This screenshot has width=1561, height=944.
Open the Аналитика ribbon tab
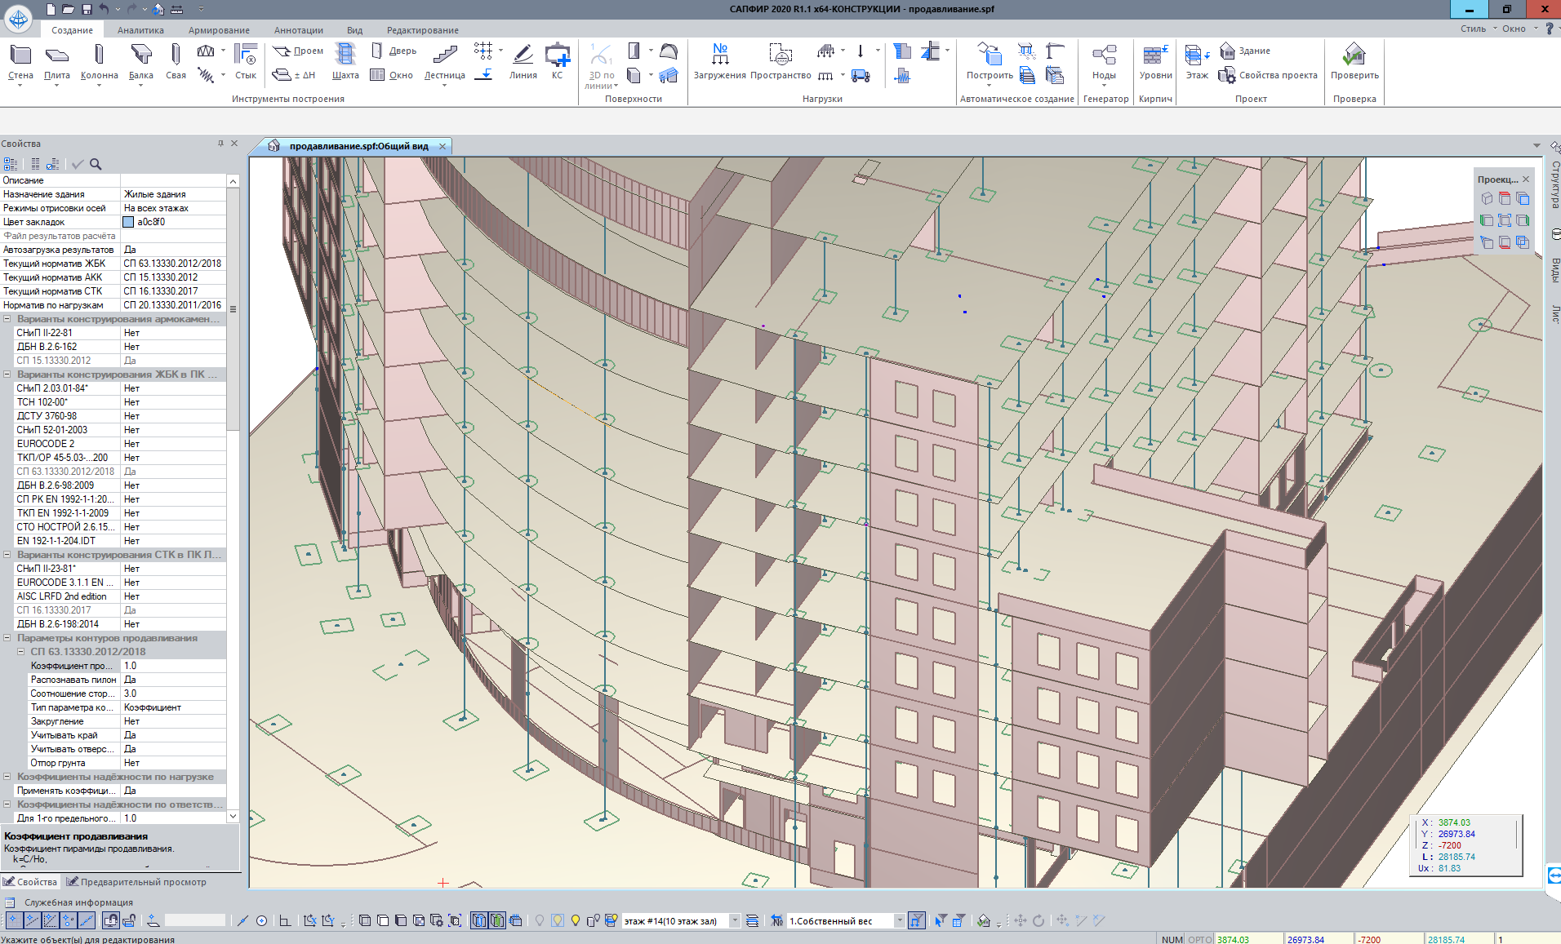140,30
